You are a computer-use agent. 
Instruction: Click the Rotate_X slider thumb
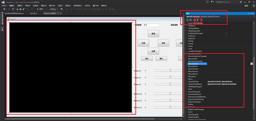170,93
